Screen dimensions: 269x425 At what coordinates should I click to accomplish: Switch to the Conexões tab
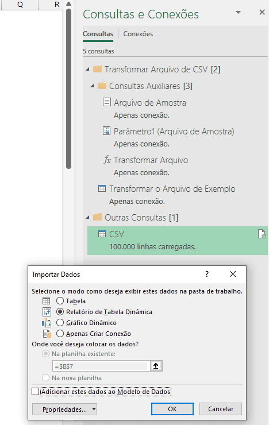(x=138, y=34)
